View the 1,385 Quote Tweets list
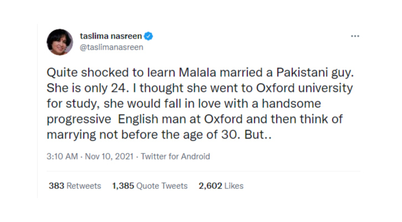This screenshot has height=222, width=402. coord(150,186)
